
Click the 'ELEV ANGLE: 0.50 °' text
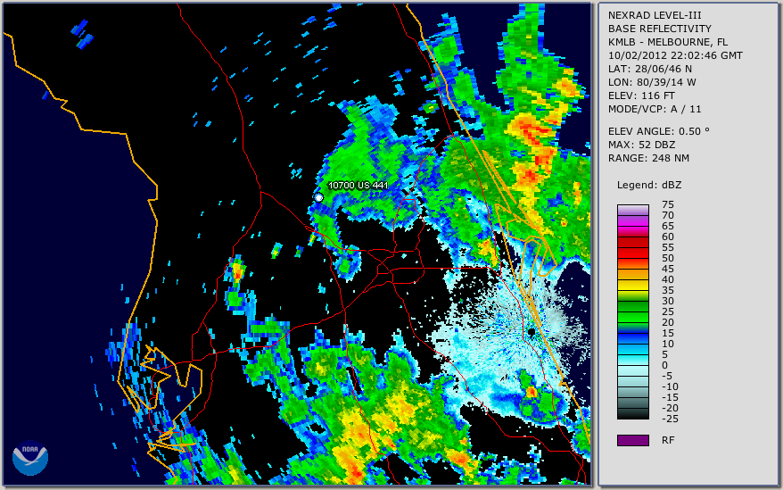(x=659, y=131)
